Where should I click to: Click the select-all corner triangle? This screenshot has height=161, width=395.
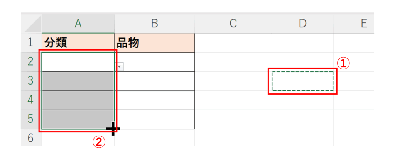(32, 24)
